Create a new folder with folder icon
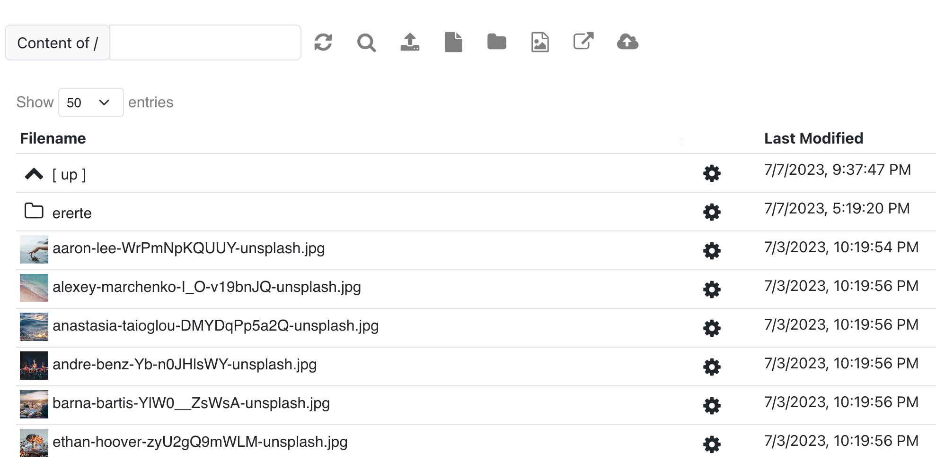Viewport: 936px width, 460px height. (x=496, y=42)
